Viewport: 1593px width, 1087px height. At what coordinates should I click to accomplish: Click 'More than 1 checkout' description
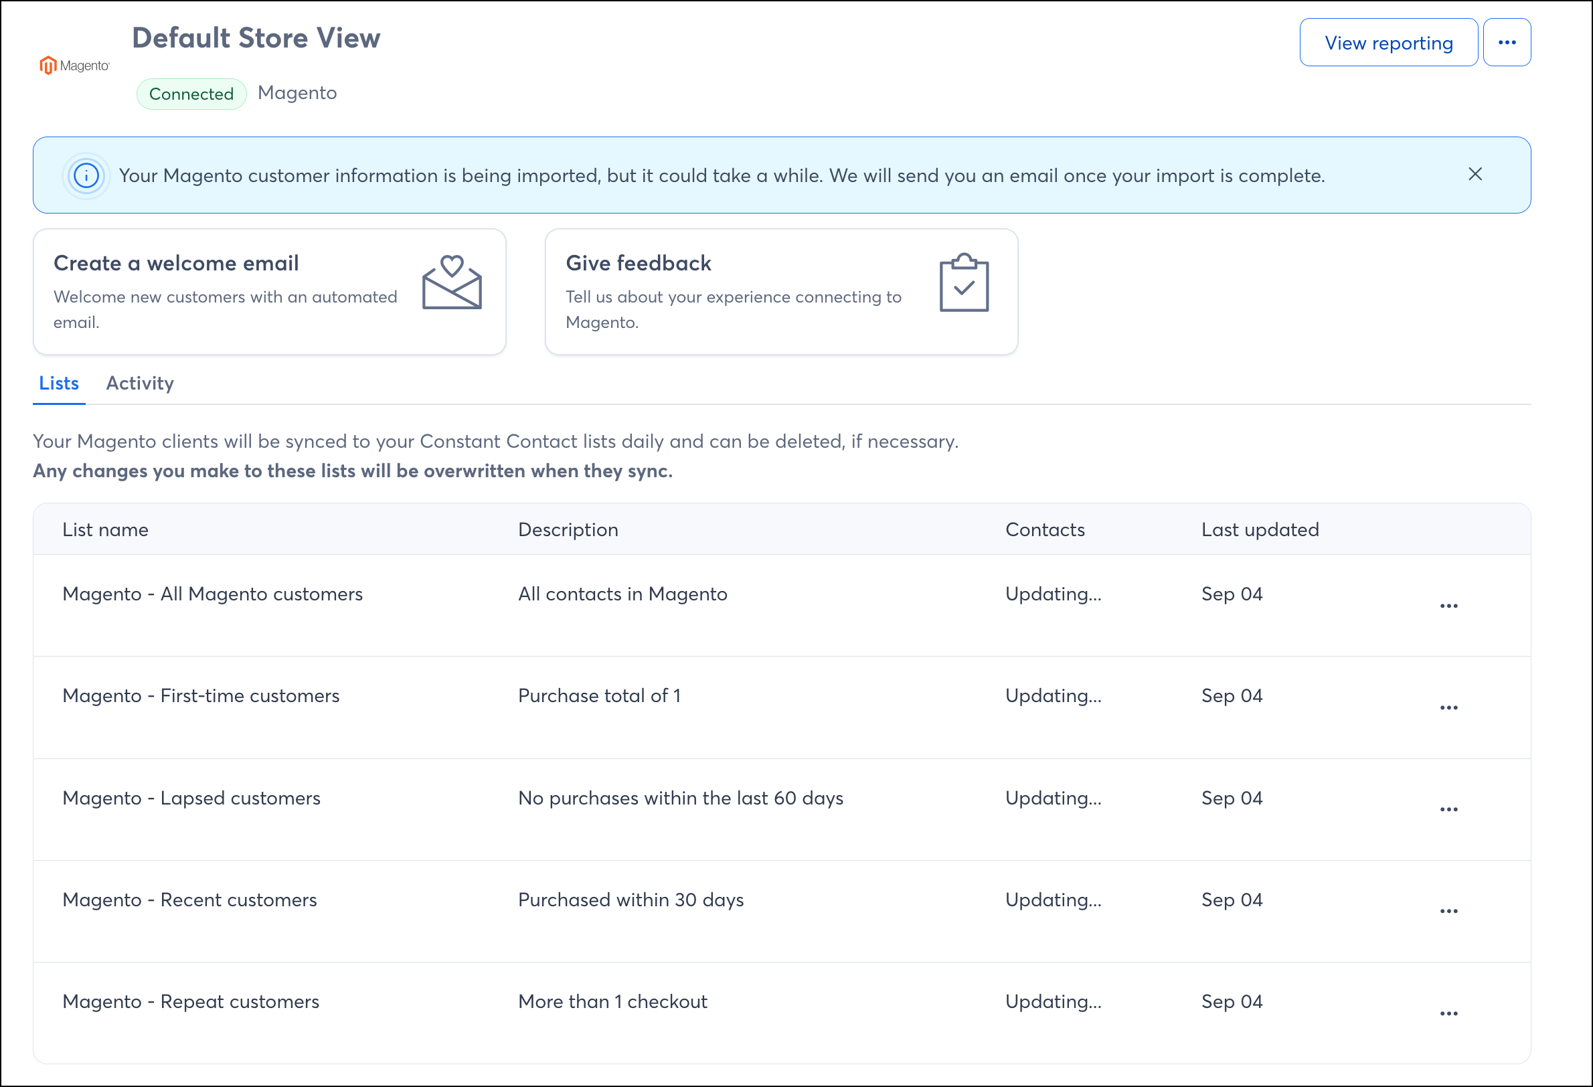point(612,1001)
